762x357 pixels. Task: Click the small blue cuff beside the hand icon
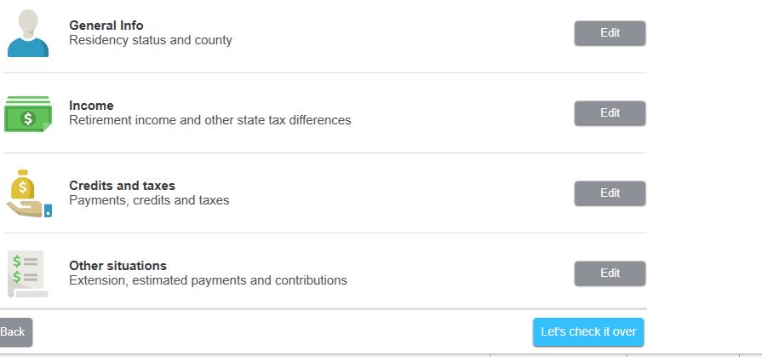(x=48, y=210)
